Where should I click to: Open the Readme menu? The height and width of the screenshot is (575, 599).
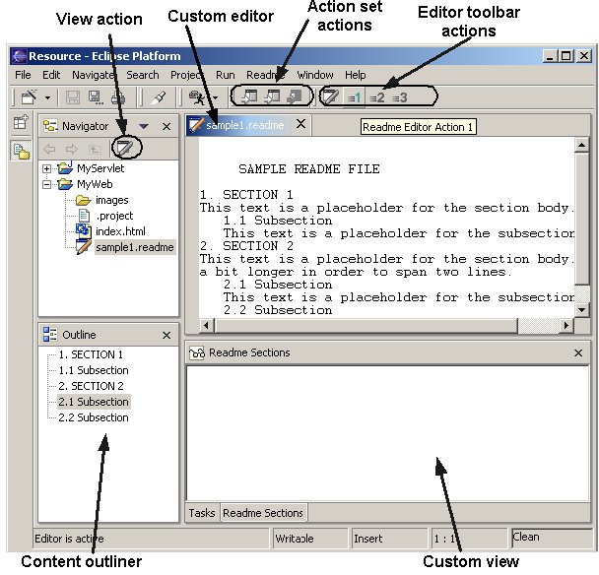point(265,75)
